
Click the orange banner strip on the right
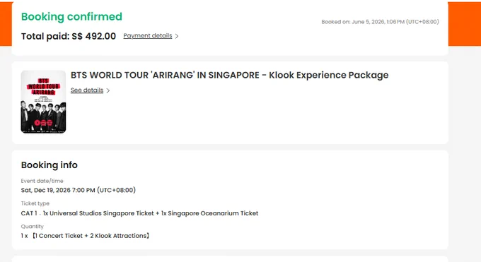465,24
